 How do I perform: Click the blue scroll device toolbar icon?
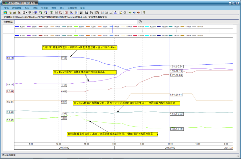click(76, 13)
